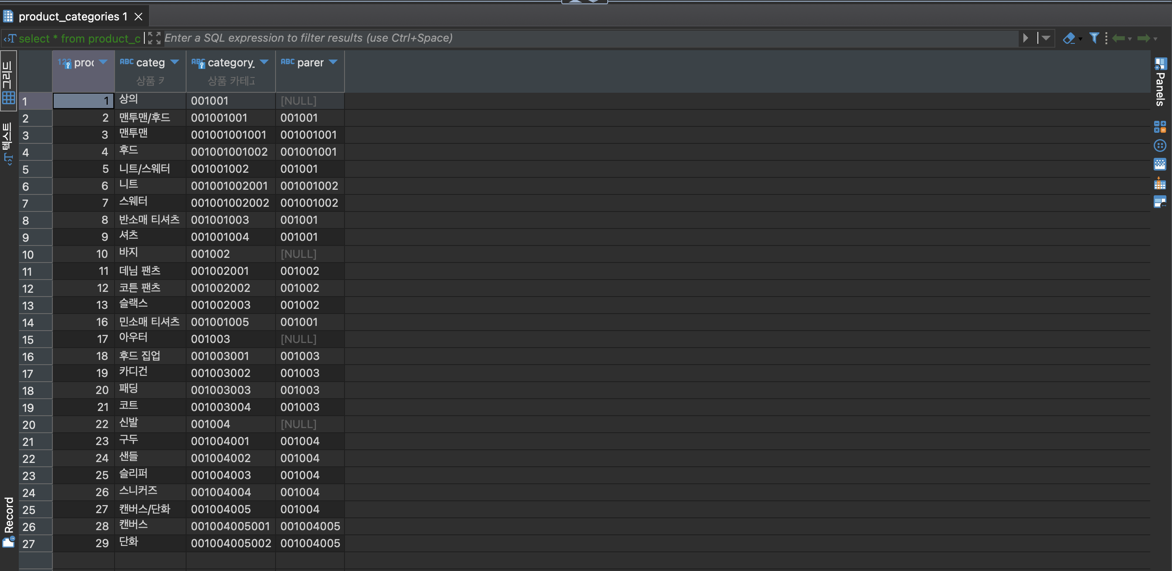This screenshot has width=1172, height=571.
Task: Toggle the Record view mode
Action: (x=9, y=522)
